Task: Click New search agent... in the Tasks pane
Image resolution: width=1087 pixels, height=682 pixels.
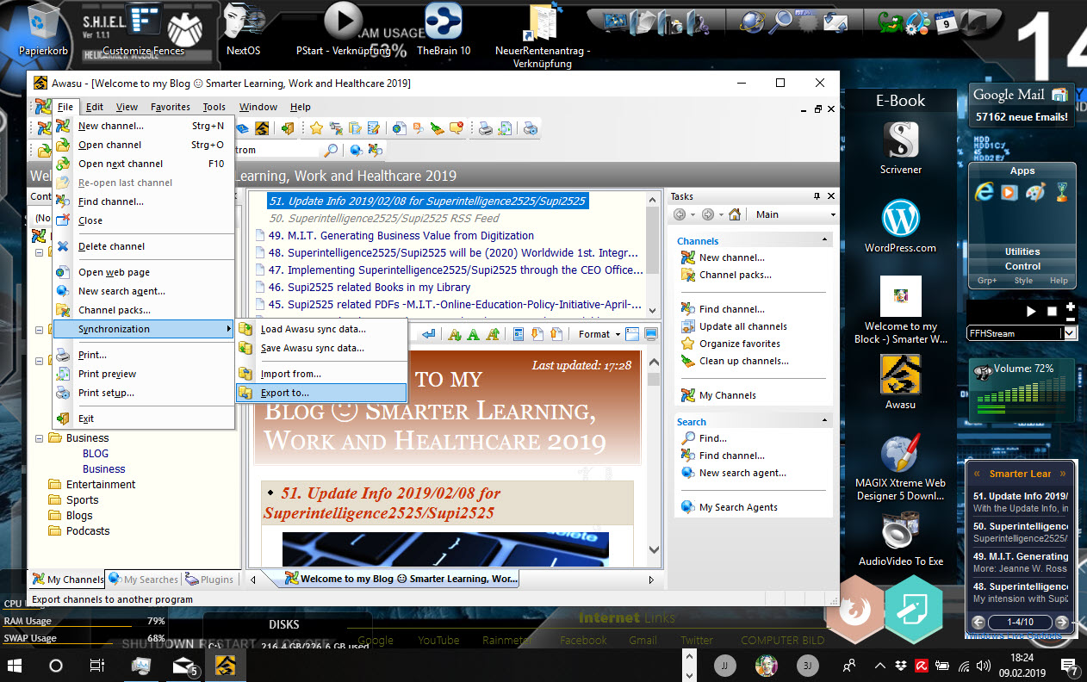Action: tap(742, 473)
